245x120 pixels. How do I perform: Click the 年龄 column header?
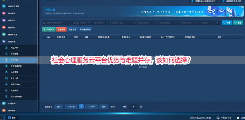point(86,37)
